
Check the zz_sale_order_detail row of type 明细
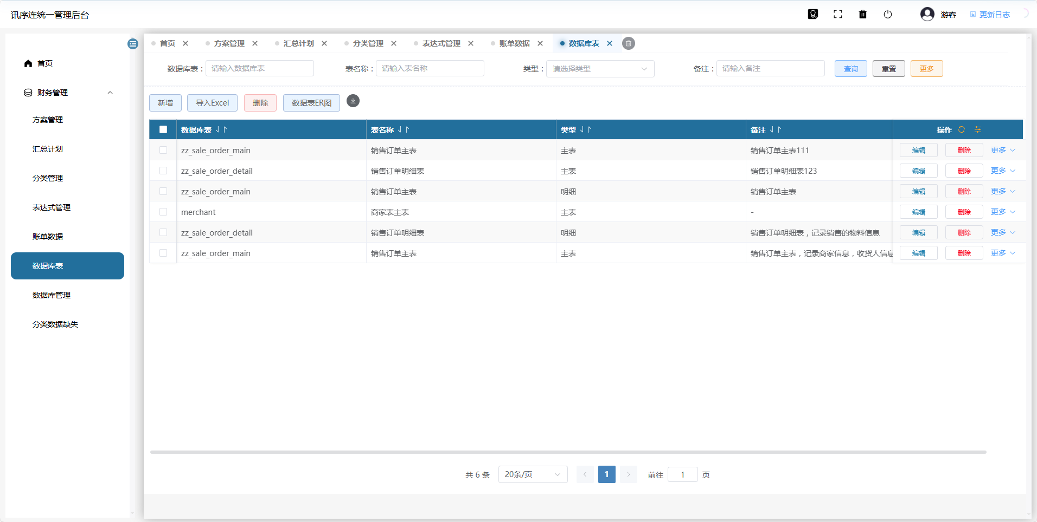click(163, 232)
